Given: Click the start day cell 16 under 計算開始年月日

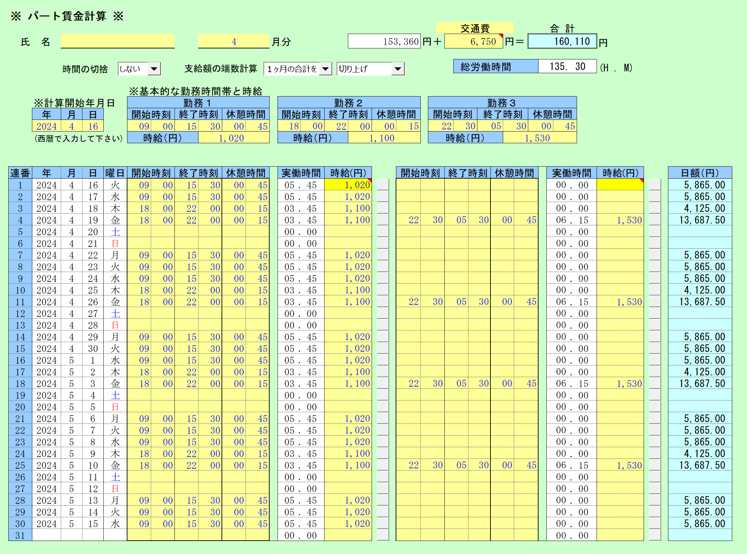Looking at the screenshot, I should coord(93,126).
